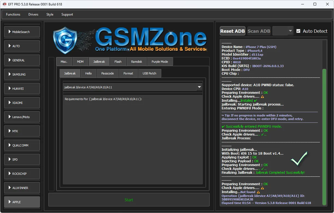
Task: Open the jailbreak Idevice model dropdown
Action: 199,87
